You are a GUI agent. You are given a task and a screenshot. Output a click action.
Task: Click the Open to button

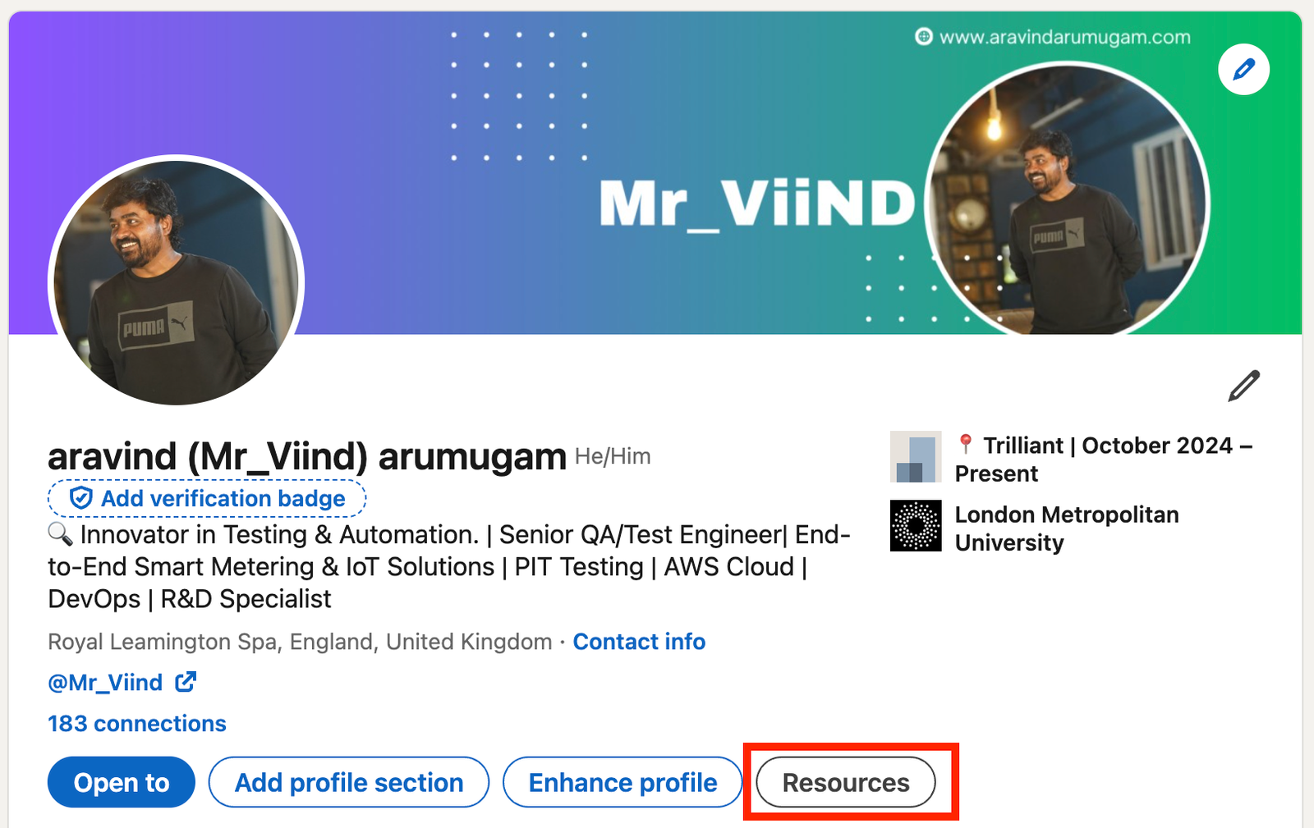pyautogui.click(x=122, y=782)
